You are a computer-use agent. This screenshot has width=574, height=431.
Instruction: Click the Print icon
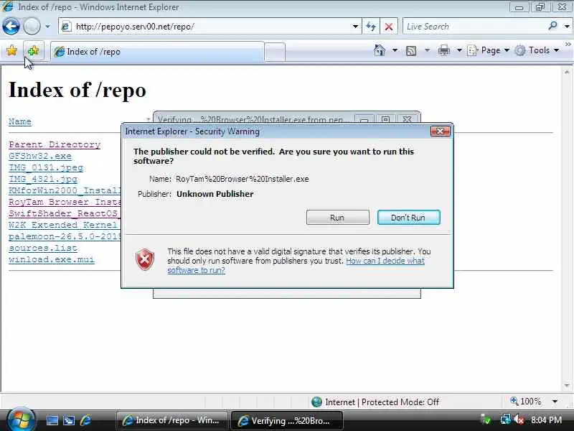(444, 50)
